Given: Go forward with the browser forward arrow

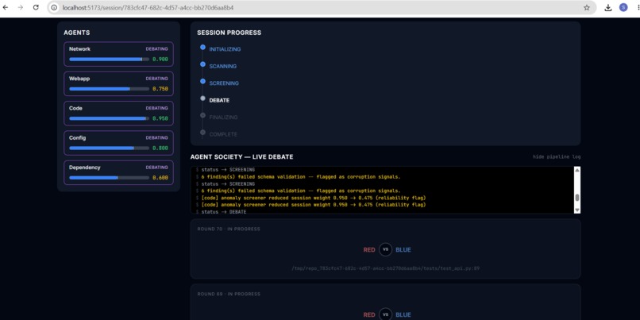Looking at the screenshot, I should point(21,7).
